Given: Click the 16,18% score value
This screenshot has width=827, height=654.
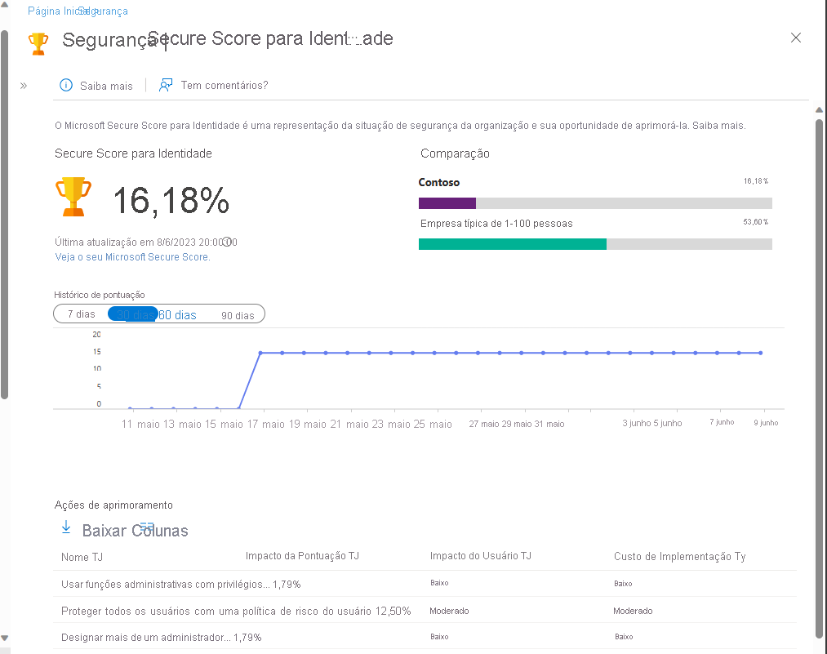Looking at the screenshot, I should click(x=171, y=201).
